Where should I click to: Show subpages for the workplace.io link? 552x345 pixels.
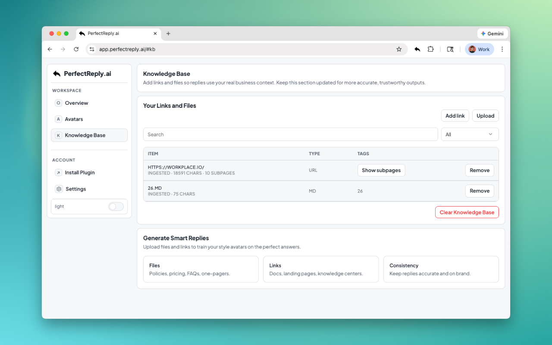coord(381,170)
